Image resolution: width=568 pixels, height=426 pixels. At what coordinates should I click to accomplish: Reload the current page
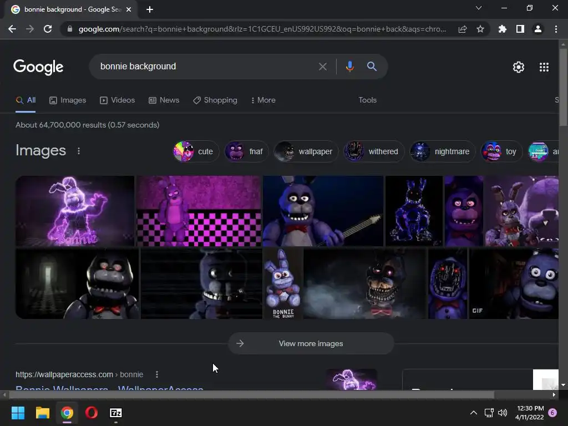48,29
